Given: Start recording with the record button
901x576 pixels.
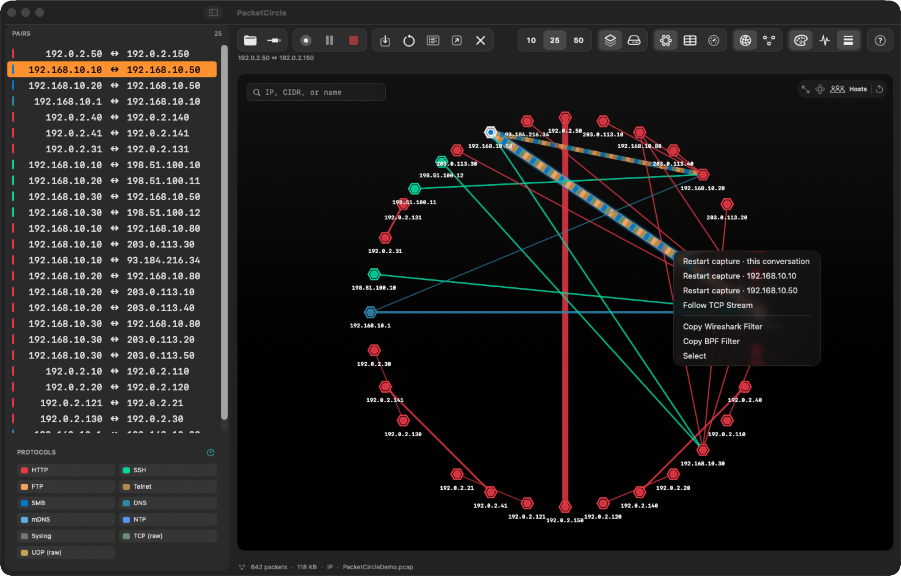Looking at the screenshot, I should (306, 40).
